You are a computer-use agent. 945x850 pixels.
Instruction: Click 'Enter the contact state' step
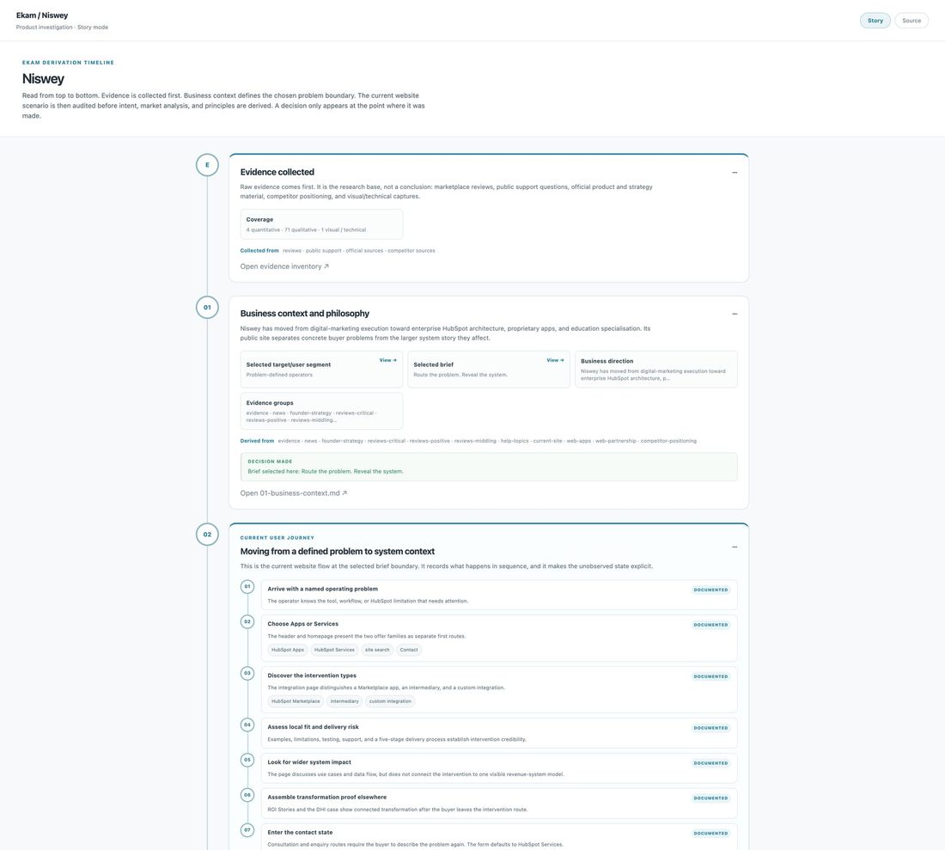tap(499, 837)
